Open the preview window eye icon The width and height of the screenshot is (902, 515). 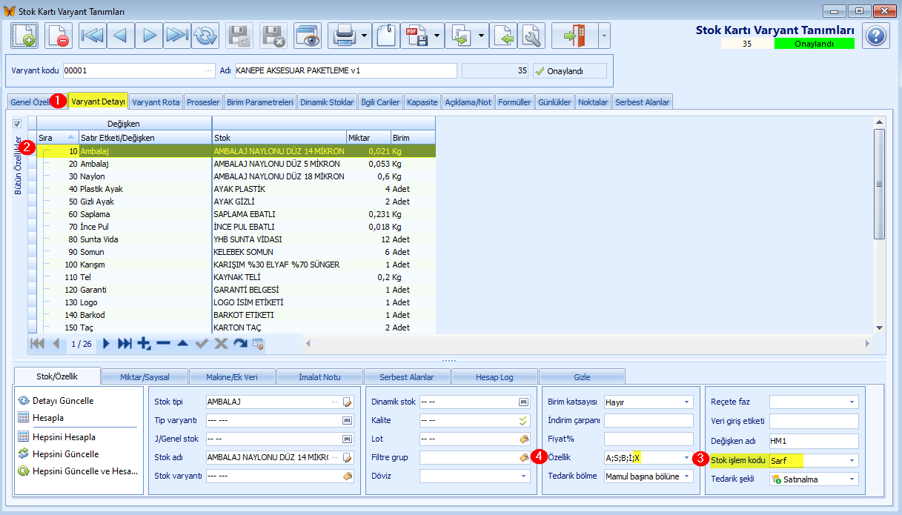click(307, 36)
